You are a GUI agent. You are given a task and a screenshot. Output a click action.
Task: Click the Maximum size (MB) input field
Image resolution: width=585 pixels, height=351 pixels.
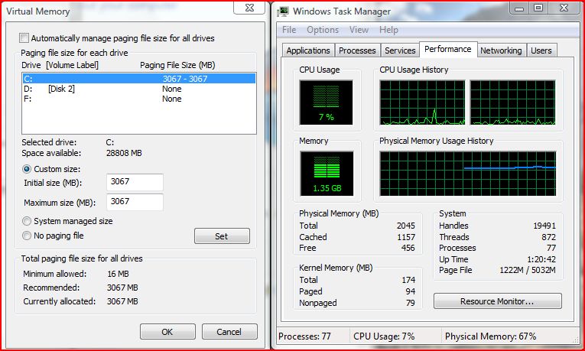pos(135,202)
